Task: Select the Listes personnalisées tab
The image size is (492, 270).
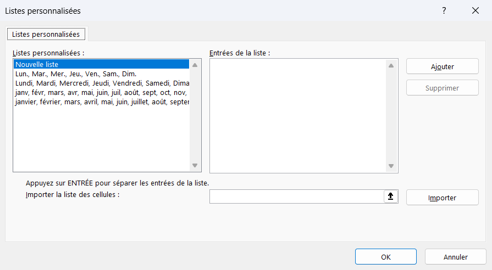Action: (46, 34)
